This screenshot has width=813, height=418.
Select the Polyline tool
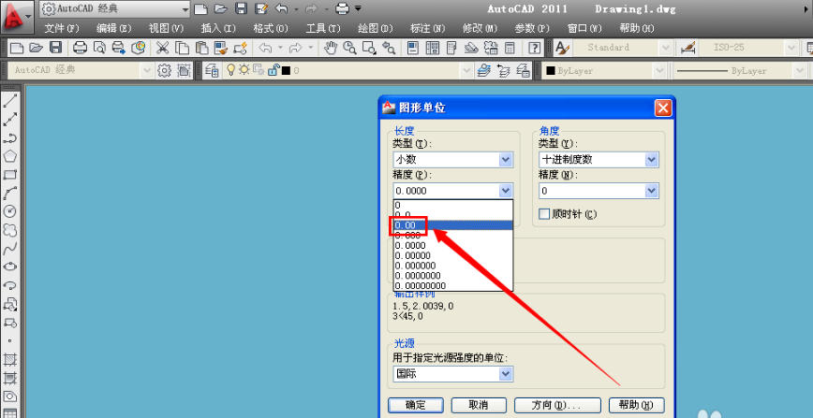click(10, 137)
